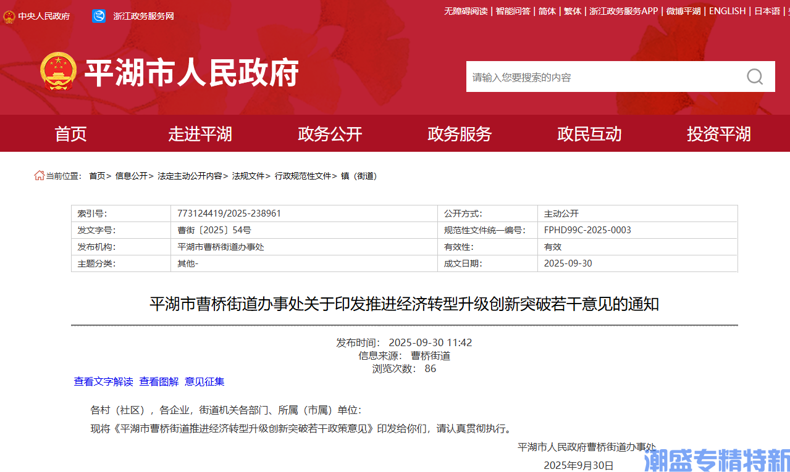The height and width of the screenshot is (472, 790).
Task: Open the 投资平湖 navigation tab
Action: click(719, 134)
